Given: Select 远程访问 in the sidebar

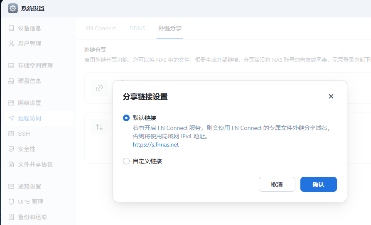Looking at the screenshot, I should tap(38, 118).
